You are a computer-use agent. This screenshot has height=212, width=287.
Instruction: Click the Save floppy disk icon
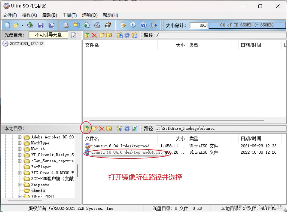(x=40, y=25)
